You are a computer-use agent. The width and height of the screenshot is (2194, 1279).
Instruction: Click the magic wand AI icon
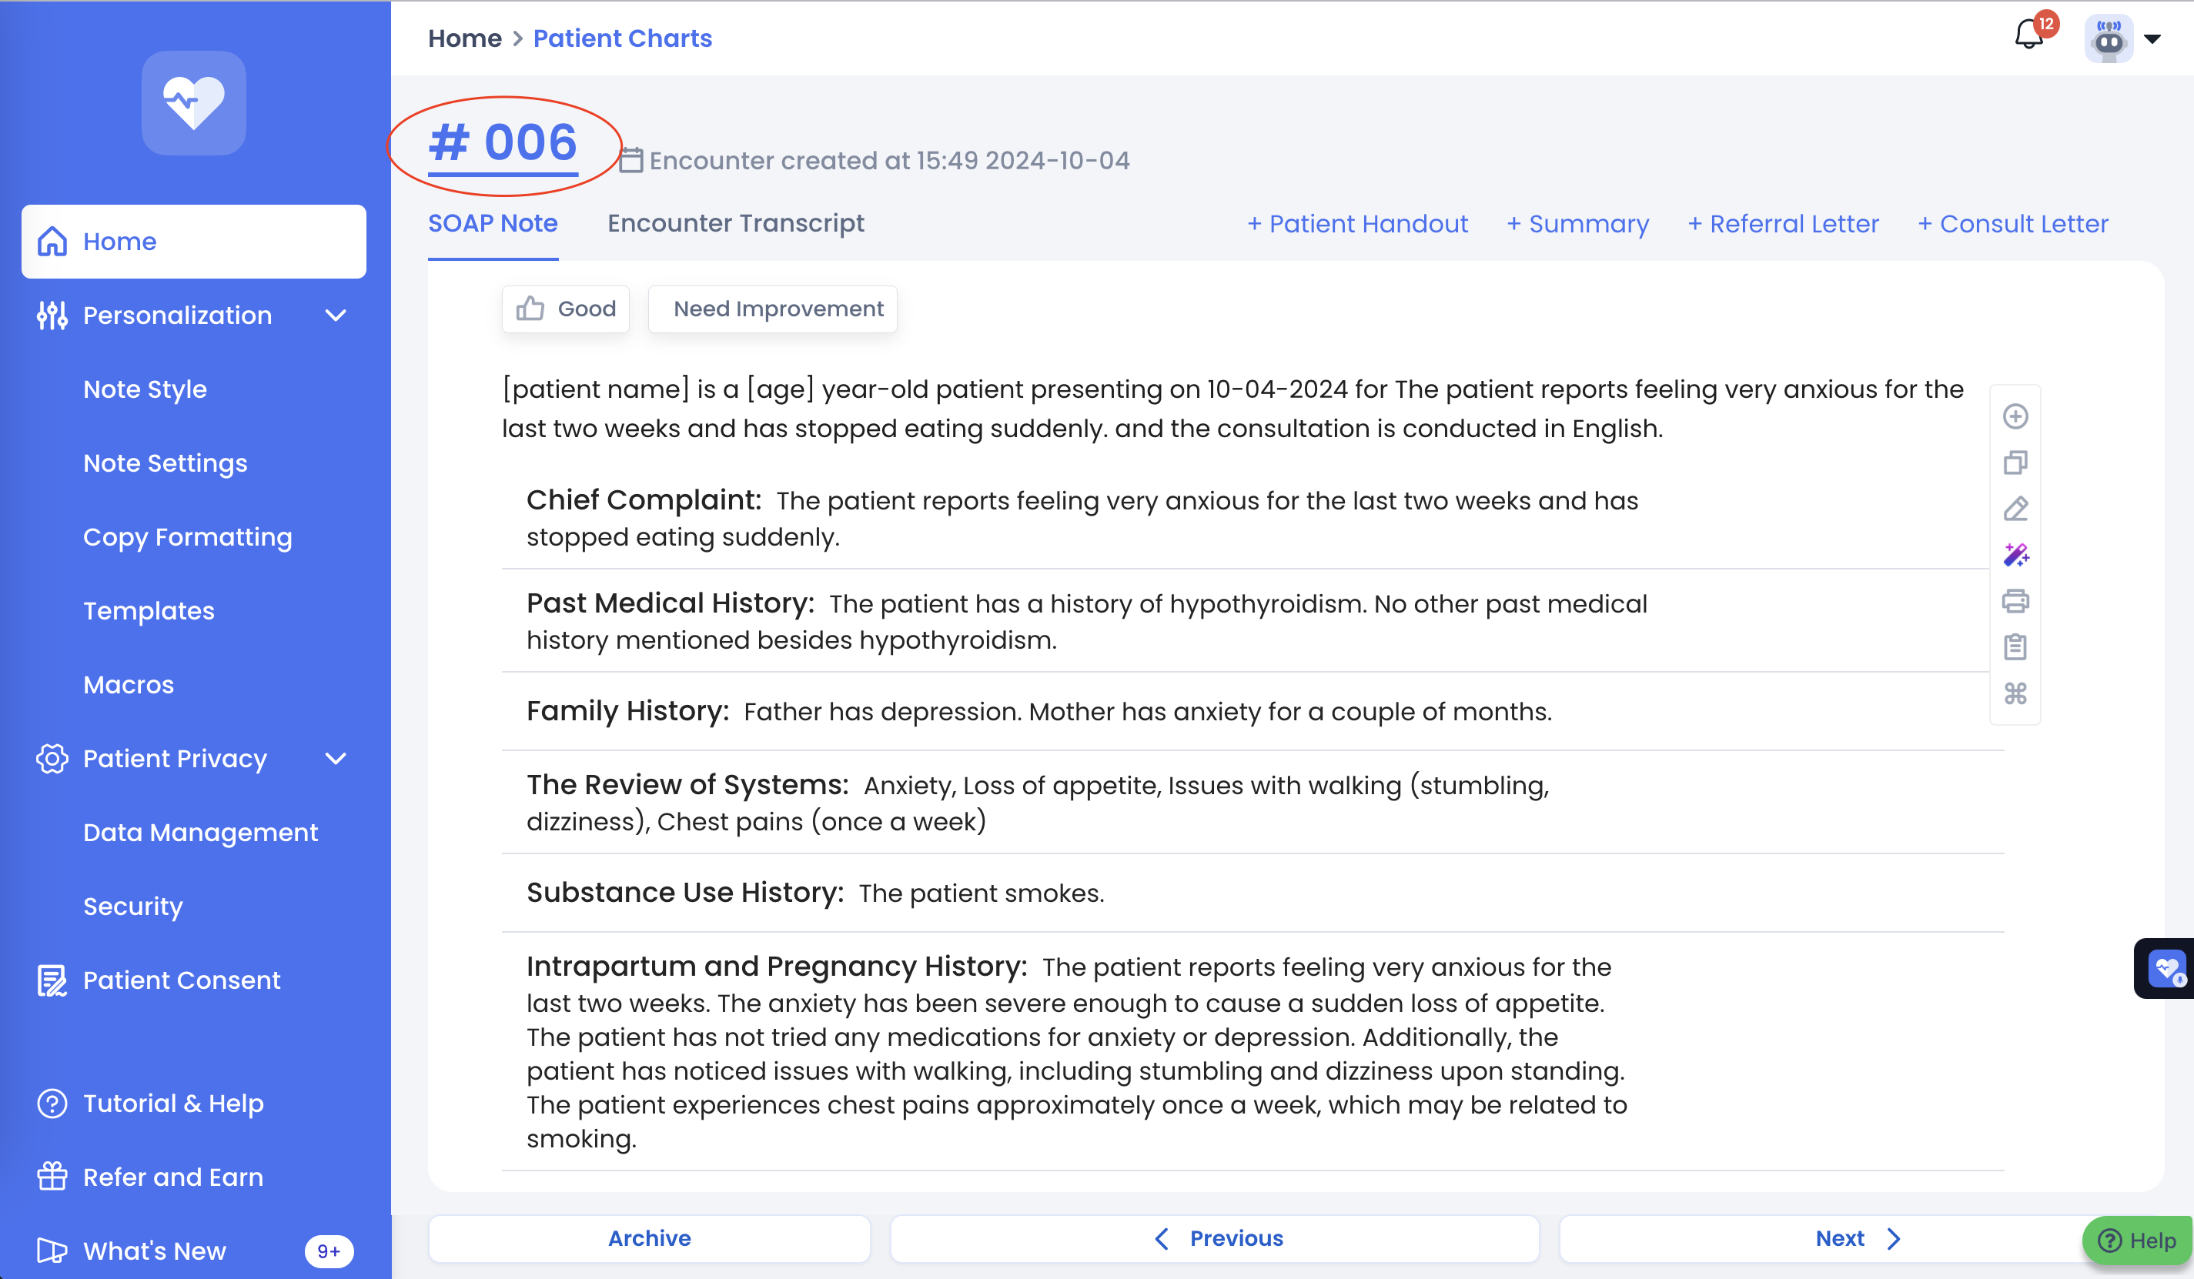2015,555
